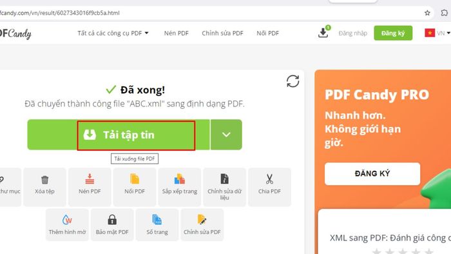
Task: Go to Nén PDF in top navigation
Action: [x=177, y=33]
